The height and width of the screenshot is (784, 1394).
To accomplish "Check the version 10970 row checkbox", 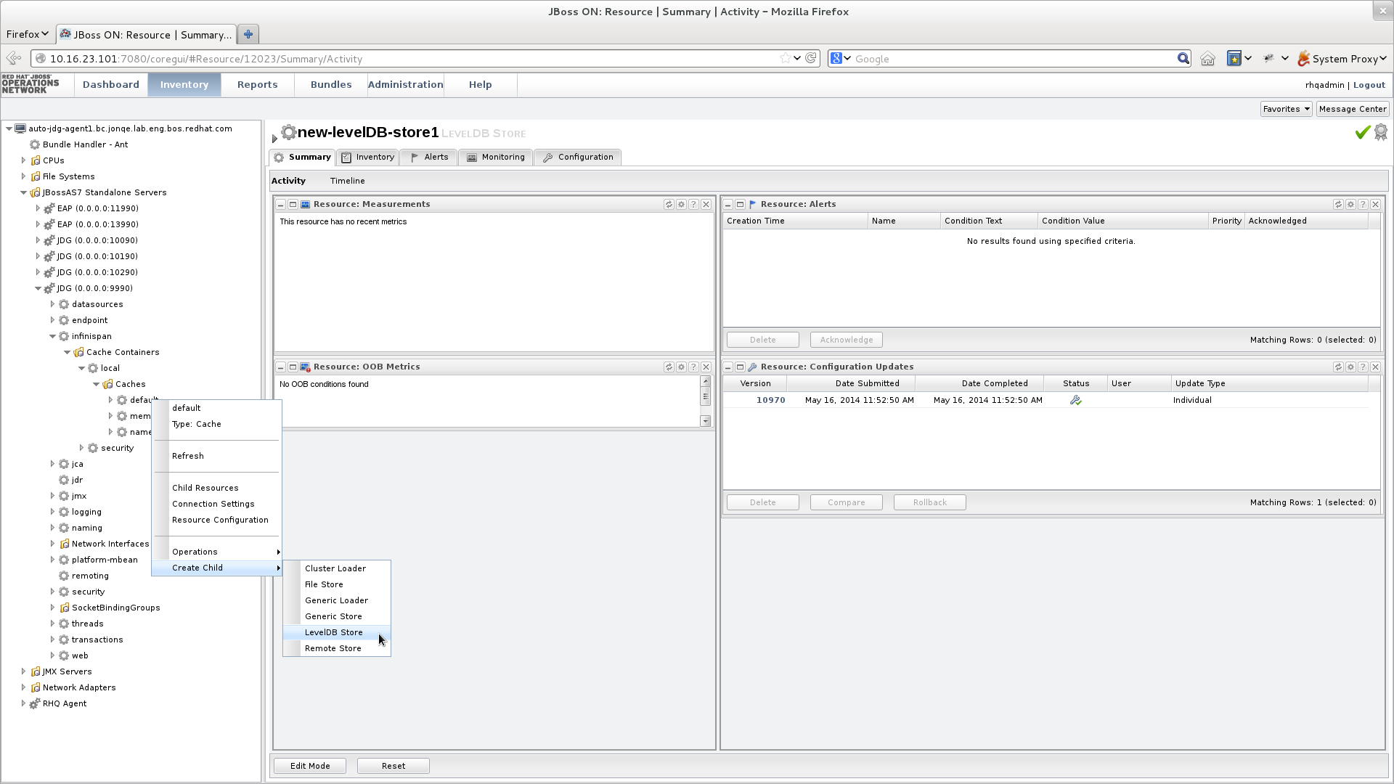I will pos(730,400).
